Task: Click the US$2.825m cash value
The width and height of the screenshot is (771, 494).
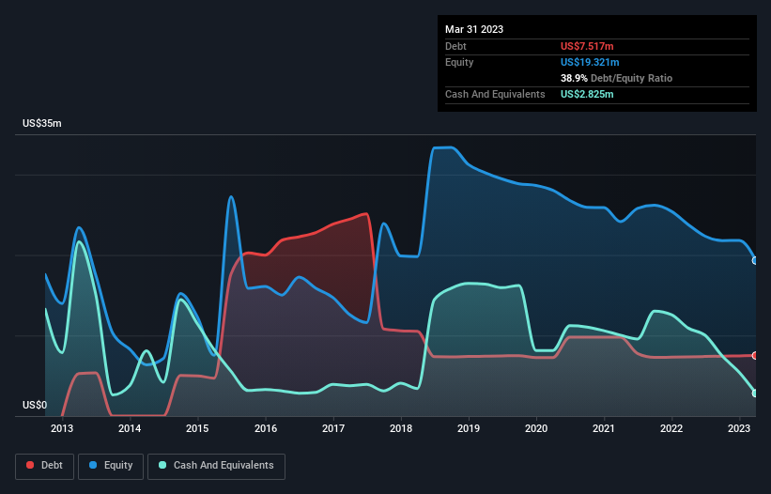Action: [587, 94]
